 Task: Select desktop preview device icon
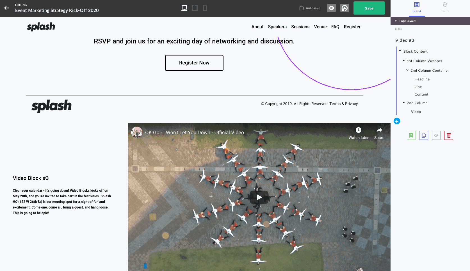[184, 8]
